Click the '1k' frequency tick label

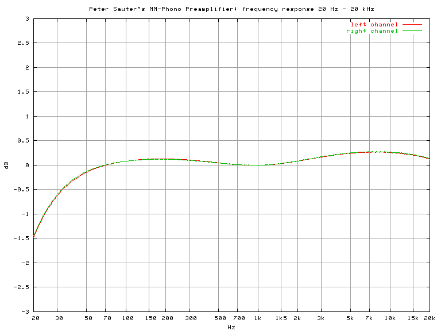click(258, 318)
